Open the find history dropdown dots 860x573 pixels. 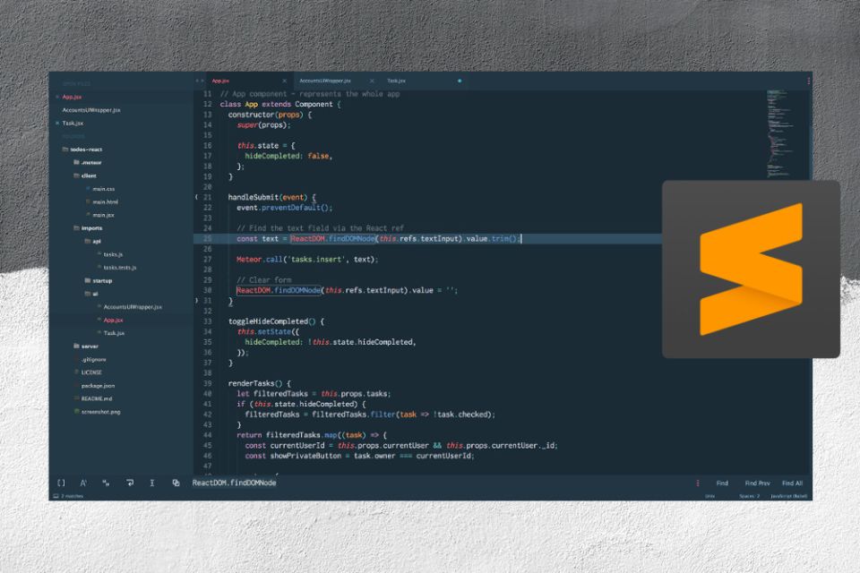point(698,483)
